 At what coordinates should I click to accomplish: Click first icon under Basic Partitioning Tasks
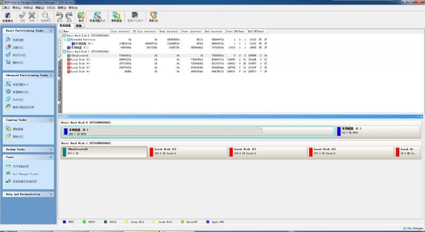click(x=8, y=40)
